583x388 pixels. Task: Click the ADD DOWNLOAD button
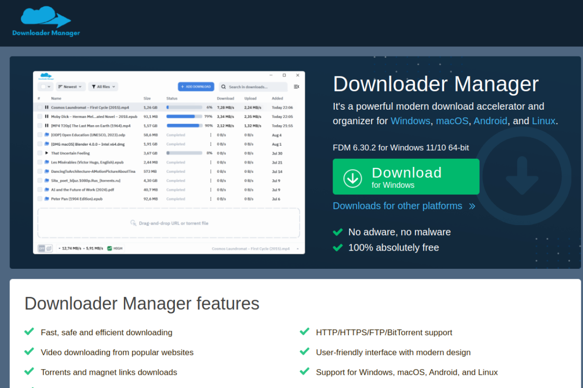(196, 86)
